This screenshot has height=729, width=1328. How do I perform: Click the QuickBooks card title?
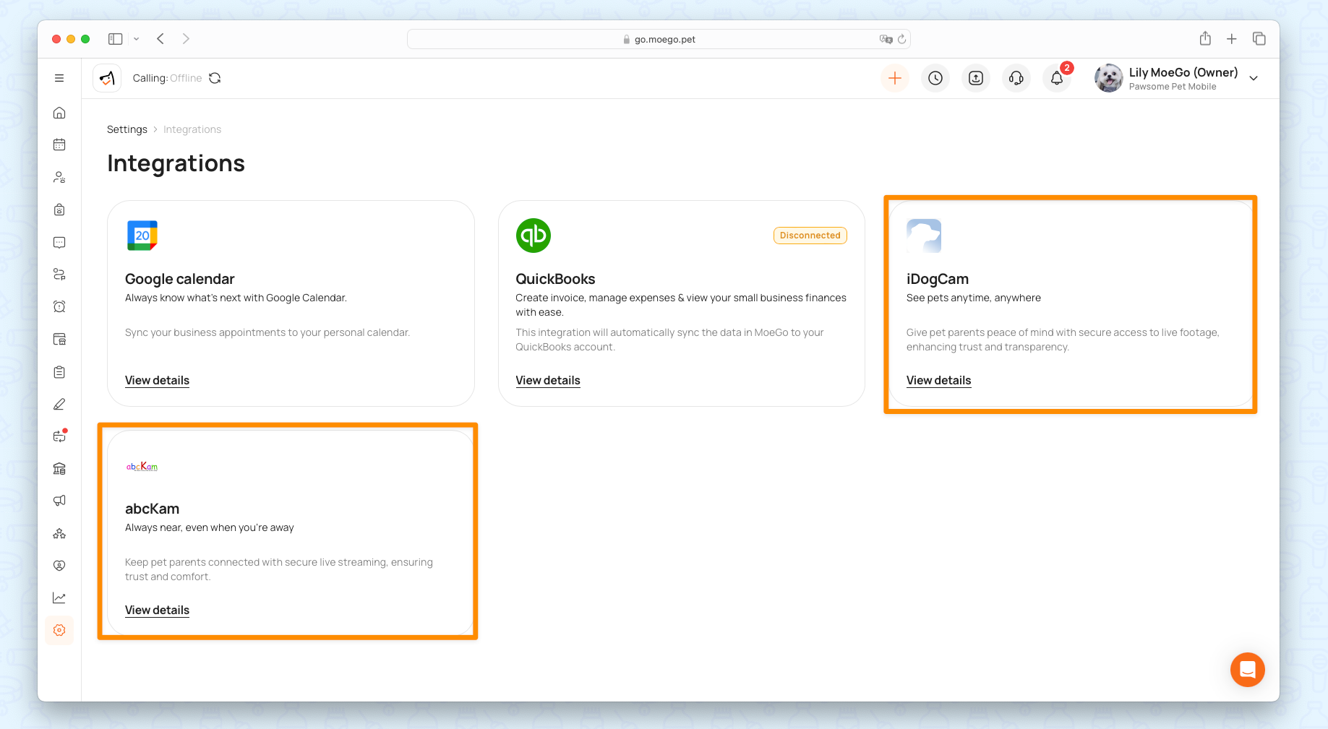555,279
